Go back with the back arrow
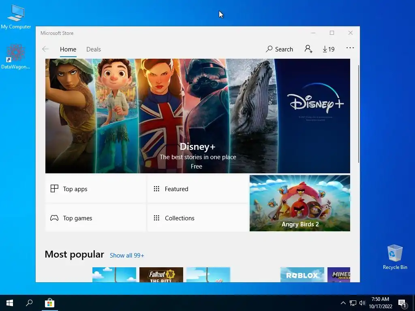Image resolution: width=415 pixels, height=311 pixels. click(x=45, y=49)
